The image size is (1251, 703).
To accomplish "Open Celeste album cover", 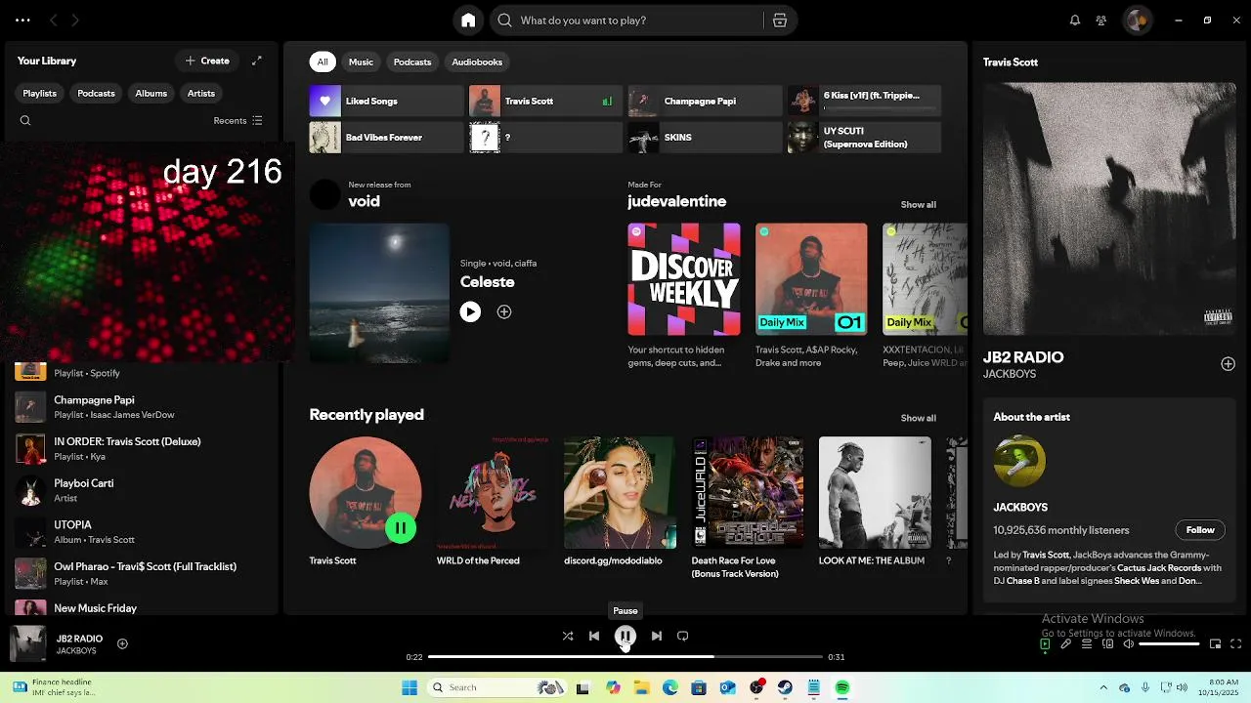I will tap(379, 293).
